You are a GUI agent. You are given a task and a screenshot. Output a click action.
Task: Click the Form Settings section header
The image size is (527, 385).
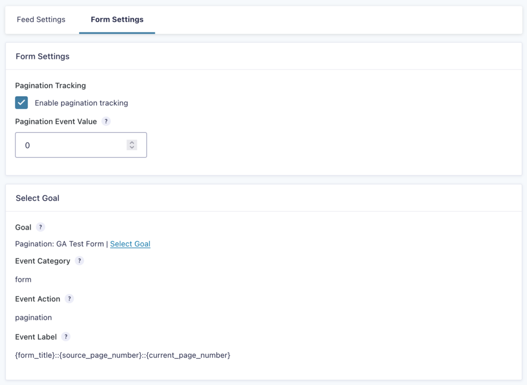42,57
